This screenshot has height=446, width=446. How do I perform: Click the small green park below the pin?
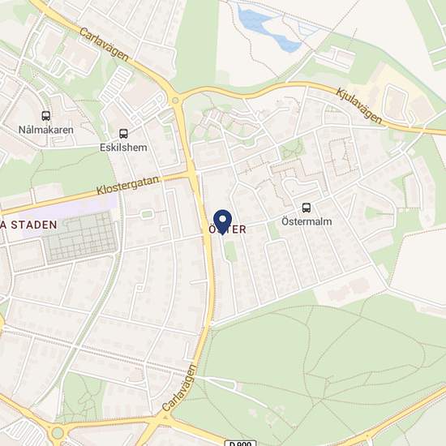click(230, 251)
